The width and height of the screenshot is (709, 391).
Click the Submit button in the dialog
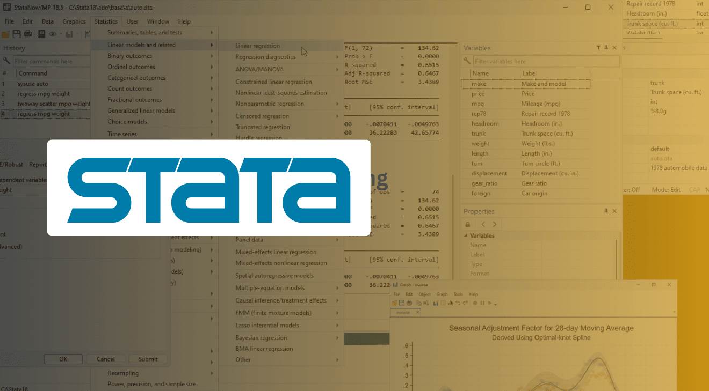click(x=148, y=359)
